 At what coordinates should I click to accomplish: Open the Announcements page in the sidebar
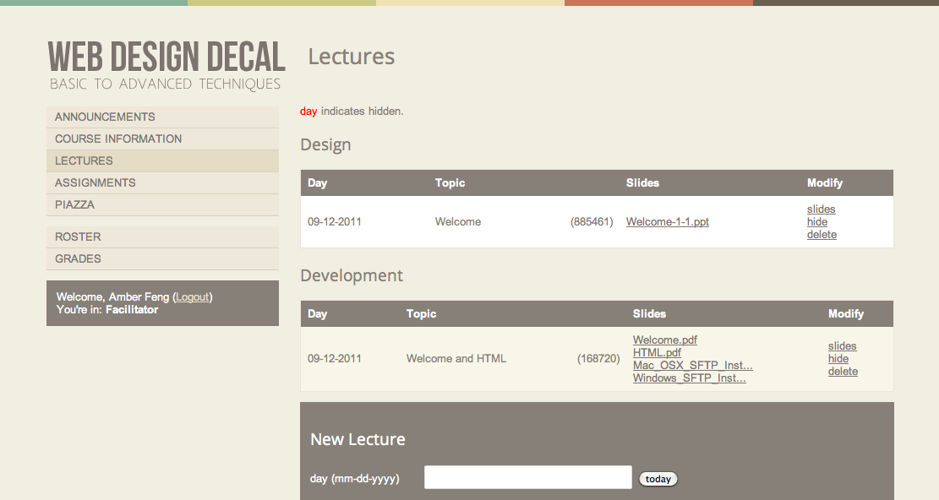point(162,117)
